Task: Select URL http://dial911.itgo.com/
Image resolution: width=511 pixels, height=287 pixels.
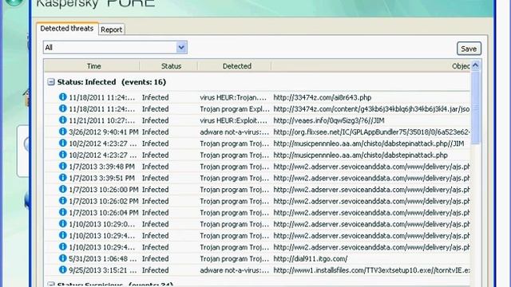Action: [311, 258]
